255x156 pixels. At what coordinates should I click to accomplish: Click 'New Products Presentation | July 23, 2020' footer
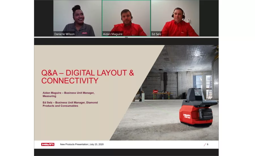(82, 144)
